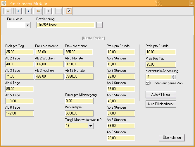Go to the first record in navigator
This screenshot has width=195, height=147.
(x=8, y=11)
